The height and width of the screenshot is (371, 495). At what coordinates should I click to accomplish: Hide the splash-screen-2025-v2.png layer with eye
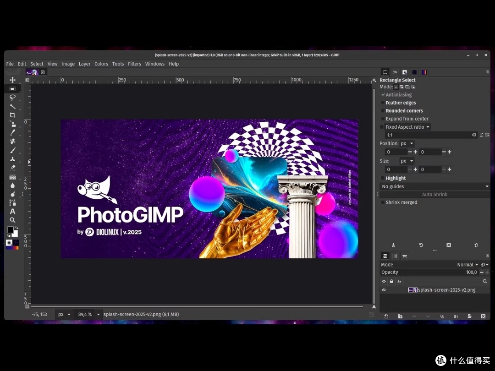[384, 290]
